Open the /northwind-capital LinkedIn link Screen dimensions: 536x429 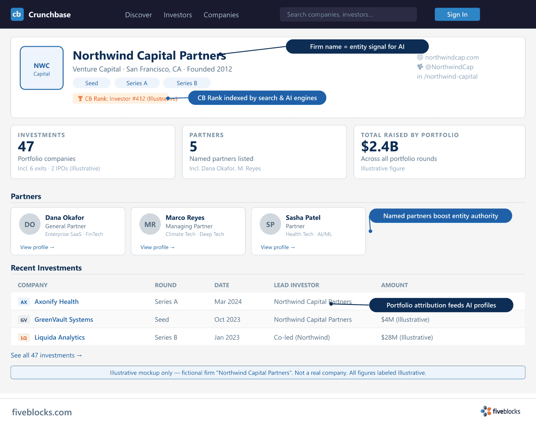[x=451, y=77]
